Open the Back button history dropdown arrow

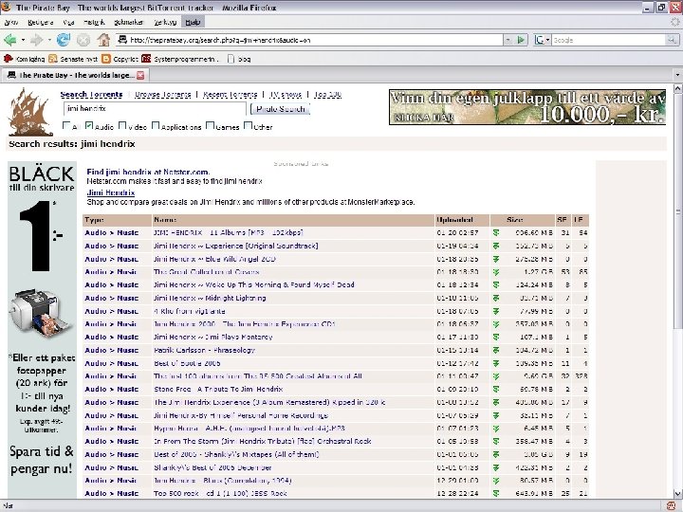coord(23,40)
